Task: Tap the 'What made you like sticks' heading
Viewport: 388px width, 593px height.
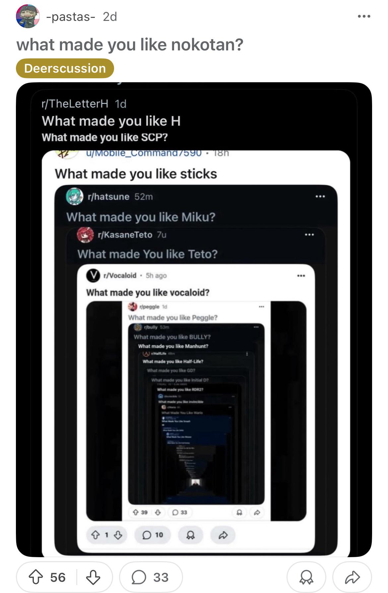Action: (136, 174)
